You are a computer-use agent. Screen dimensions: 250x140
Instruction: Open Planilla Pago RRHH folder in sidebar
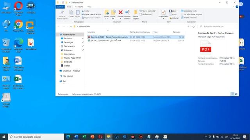72,58
